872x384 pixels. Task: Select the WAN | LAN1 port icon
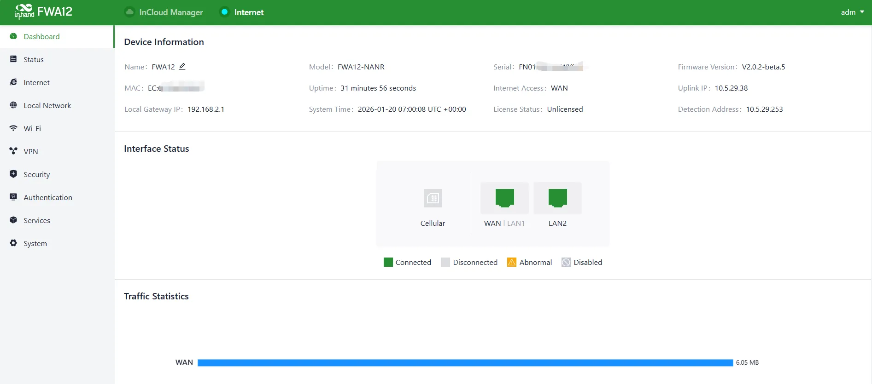pyautogui.click(x=504, y=198)
